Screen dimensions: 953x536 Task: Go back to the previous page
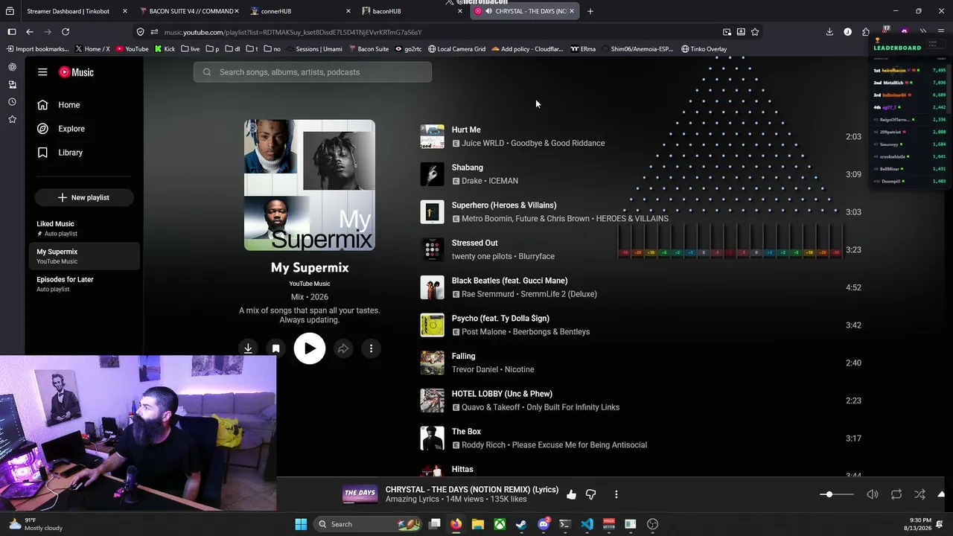coord(30,32)
